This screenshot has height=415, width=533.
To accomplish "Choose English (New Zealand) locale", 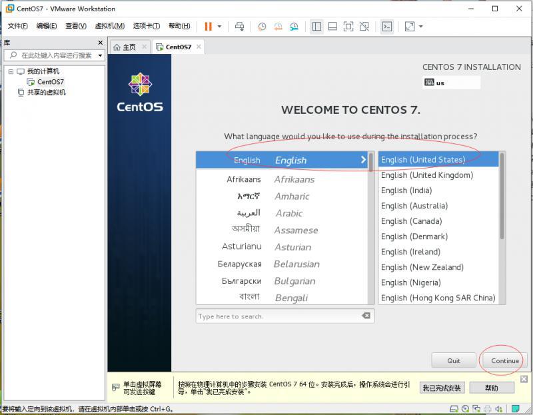I will [x=438, y=267].
